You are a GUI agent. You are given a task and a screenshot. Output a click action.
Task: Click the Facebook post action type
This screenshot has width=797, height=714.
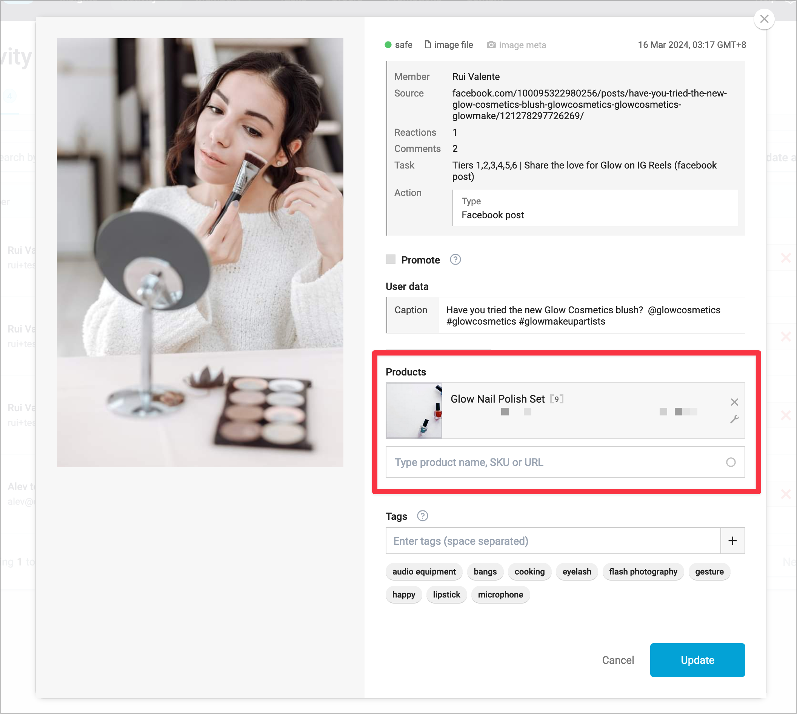click(x=492, y=215)
